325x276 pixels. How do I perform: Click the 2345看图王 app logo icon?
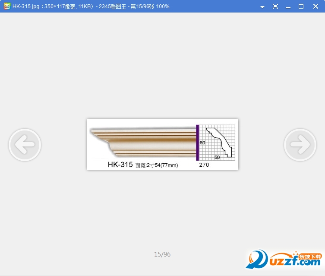(7, 6)
